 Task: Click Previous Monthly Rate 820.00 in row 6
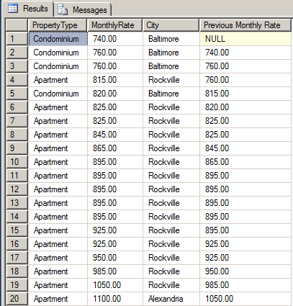pos(245,107)
